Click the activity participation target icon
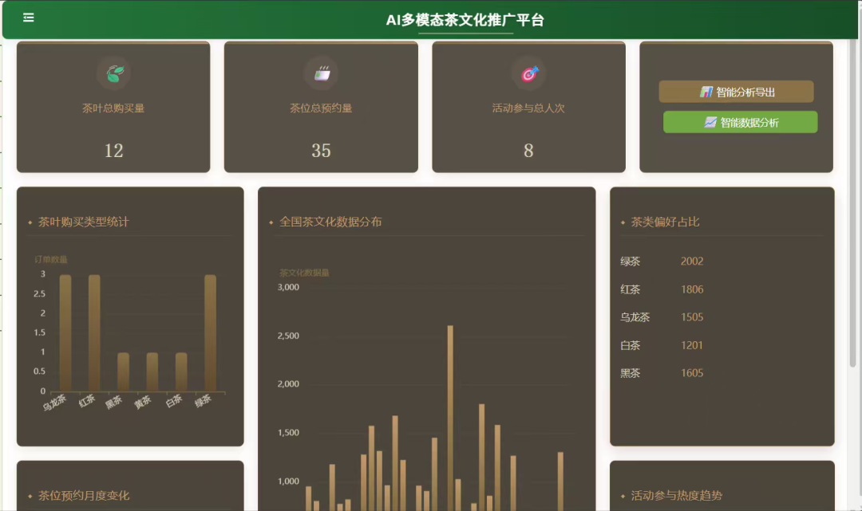This screenshot has height=511, width=862. tap(529, 73)
